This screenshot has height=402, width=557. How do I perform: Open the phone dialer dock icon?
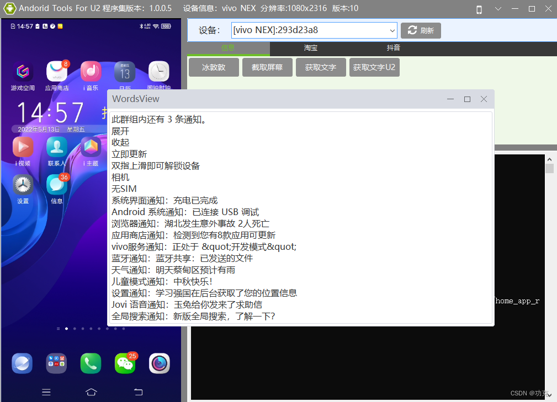coord(90,363)
